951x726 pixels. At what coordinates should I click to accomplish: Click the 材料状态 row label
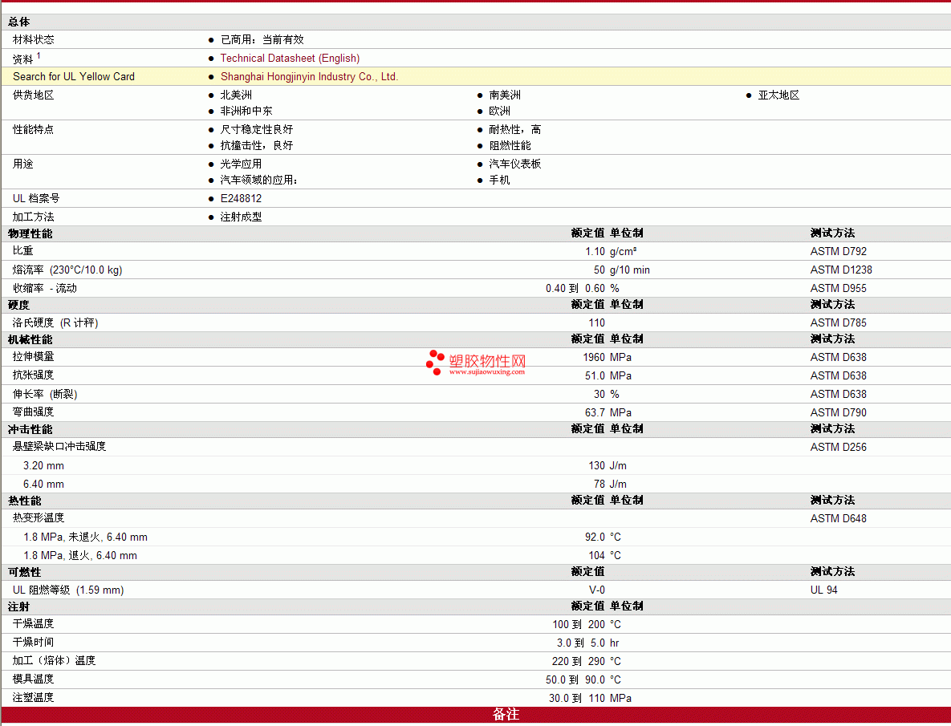(34, 40)
